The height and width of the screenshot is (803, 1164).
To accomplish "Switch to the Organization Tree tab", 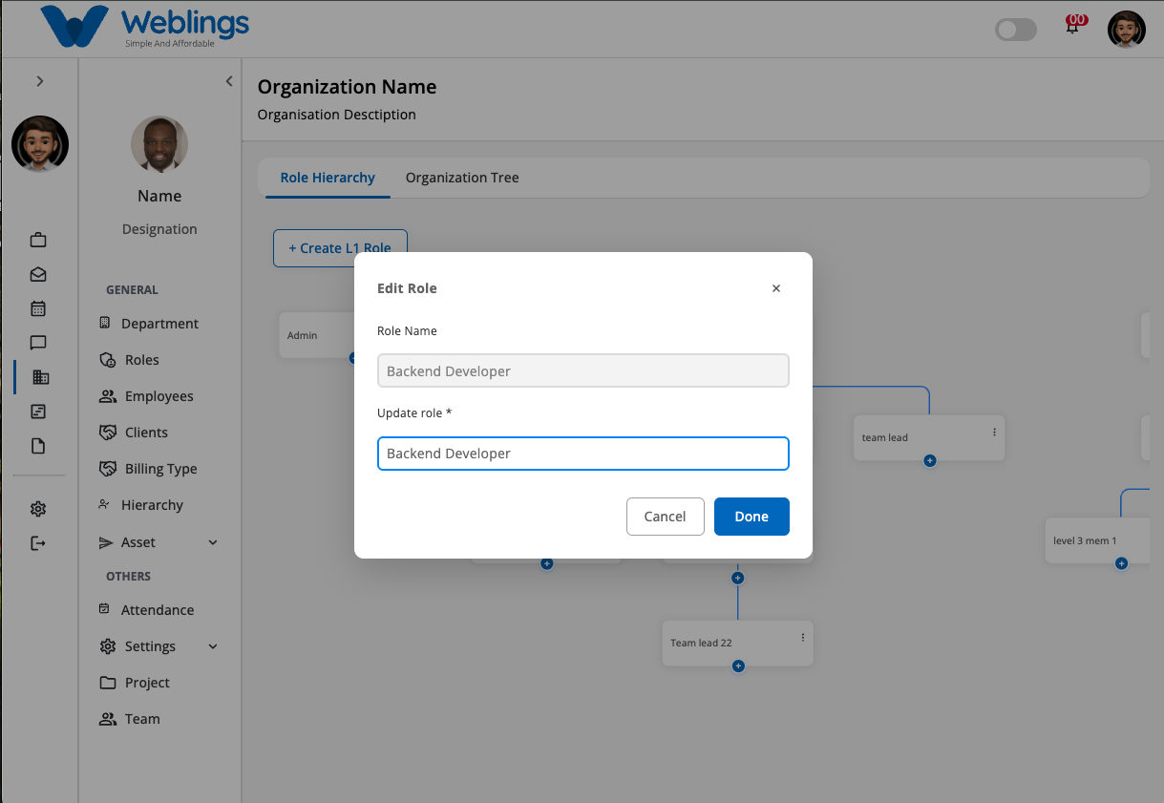I will pyautogui.click(x=462, y=178).
